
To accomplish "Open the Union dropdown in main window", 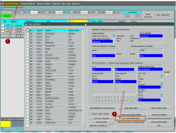I will click(x=136, y=21).
